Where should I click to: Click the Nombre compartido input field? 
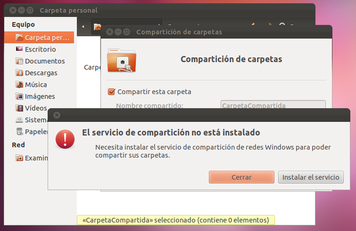[x=273, y=104]
